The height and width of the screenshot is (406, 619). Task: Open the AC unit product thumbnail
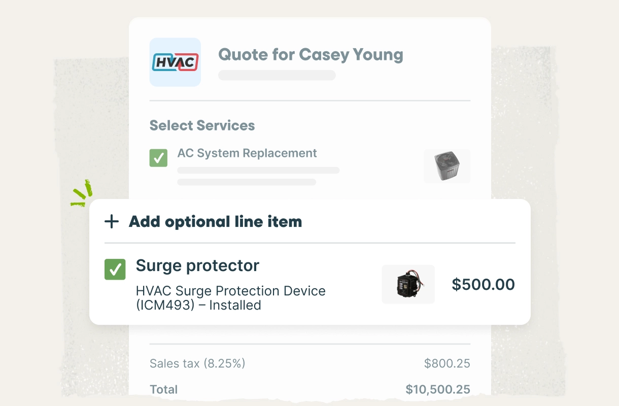pos(447,166)
